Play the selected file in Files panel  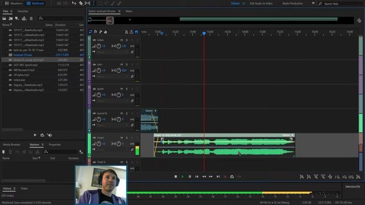[35, 135]
